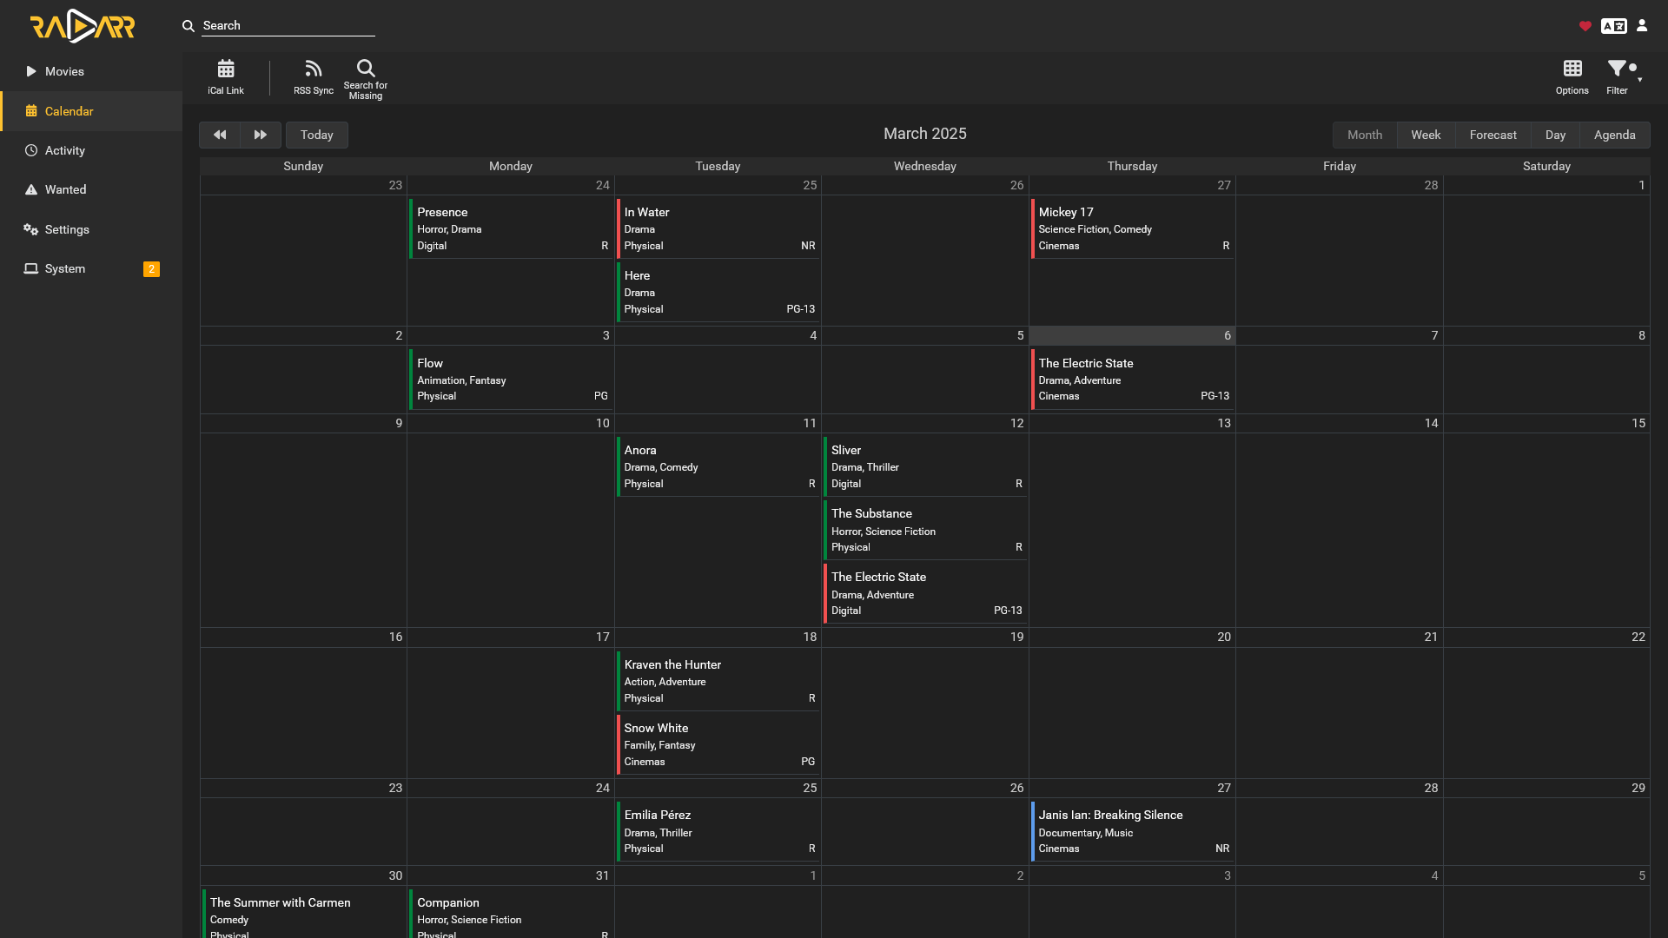The image size is (1668, 938).
Task: Focus the Search input field
Action: 288,26
